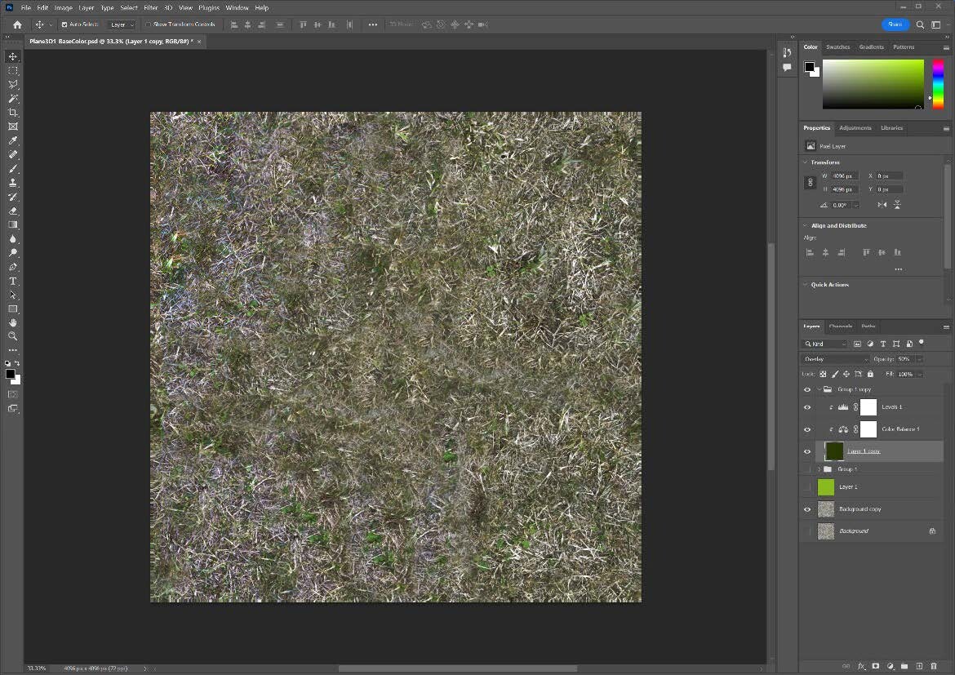Choose the Horizontal Type tool
This screenshot has height=675, width=955.
point(12,281)
